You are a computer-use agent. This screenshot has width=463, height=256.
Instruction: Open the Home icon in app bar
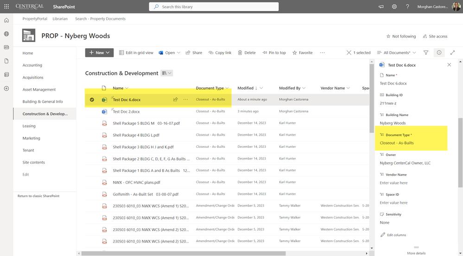tap(6, 20)
